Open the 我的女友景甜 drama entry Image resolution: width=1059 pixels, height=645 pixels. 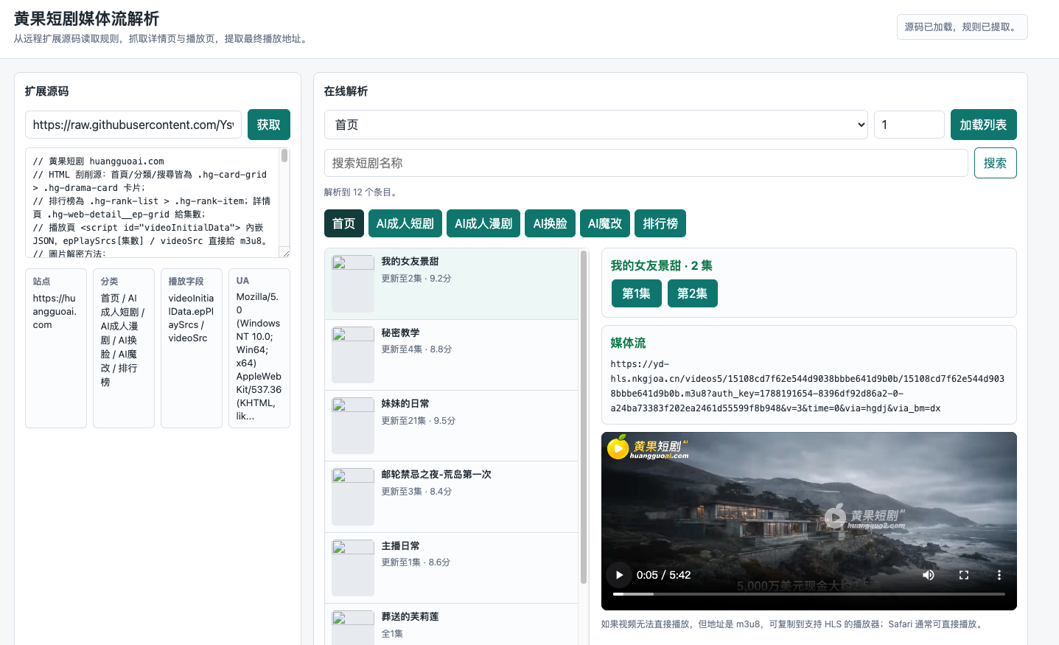click(451, 284)
